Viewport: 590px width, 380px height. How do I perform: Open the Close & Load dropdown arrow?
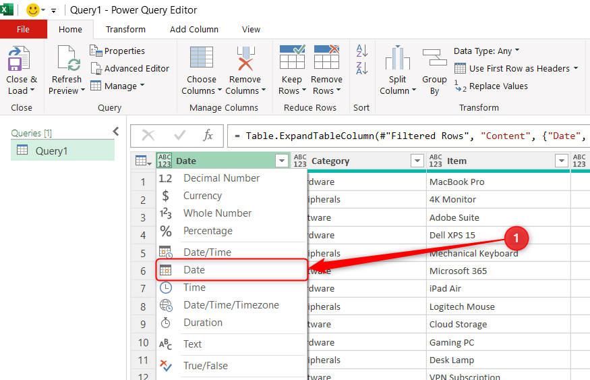32,90
